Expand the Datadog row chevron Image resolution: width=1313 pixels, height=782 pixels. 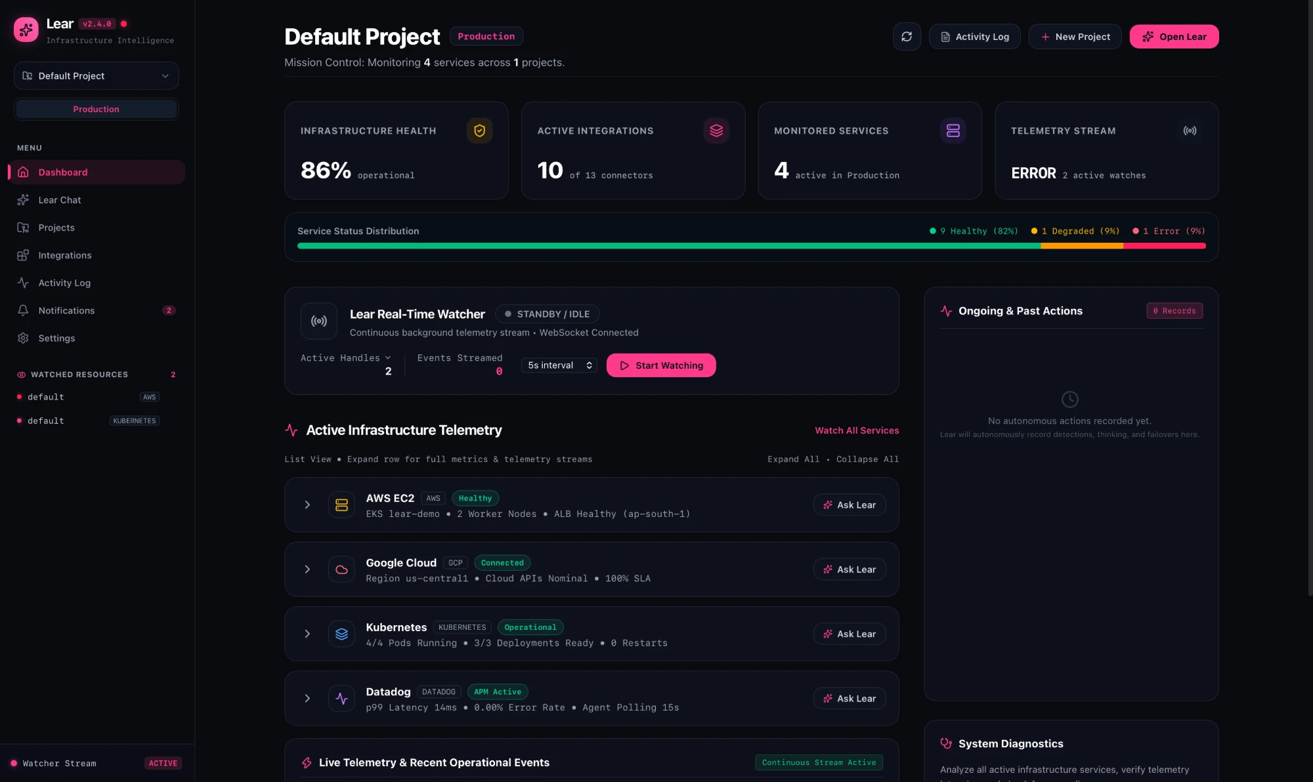[x=307, y=699]
